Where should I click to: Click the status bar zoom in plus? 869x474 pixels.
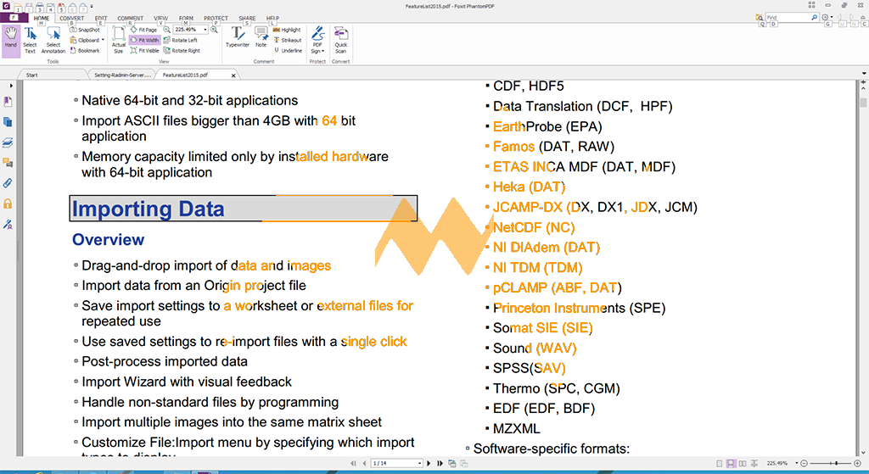pyautogui.click(x=857, y=463)
